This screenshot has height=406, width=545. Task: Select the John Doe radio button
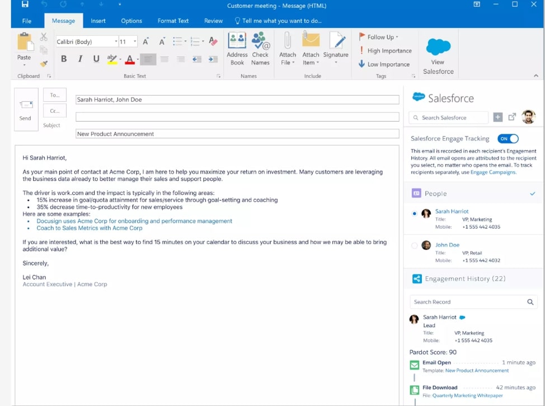(414, 246)
